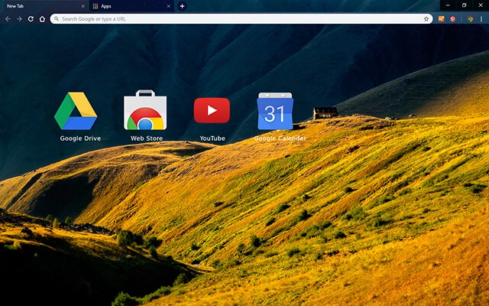The width and height of the screenshot is (489, 306).
Task: Restore down the Chrome window
Action: tap(464, 5)
